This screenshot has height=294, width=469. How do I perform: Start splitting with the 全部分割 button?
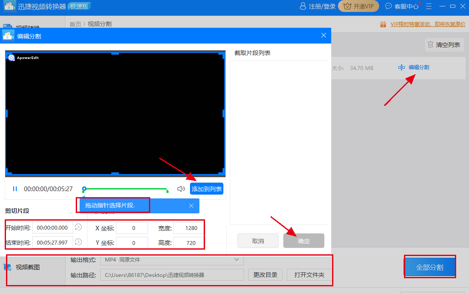[430, 266]
